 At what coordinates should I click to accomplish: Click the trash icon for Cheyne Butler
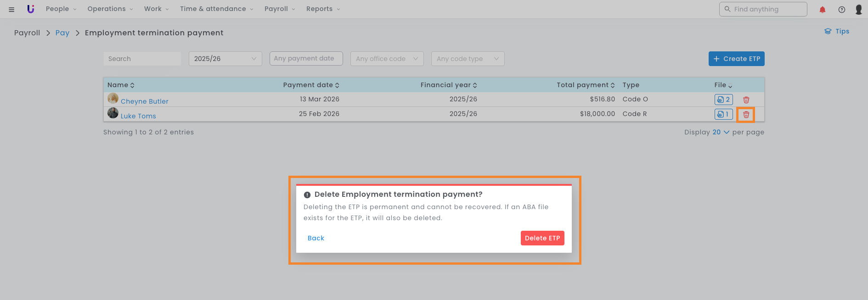coord(746,100)
